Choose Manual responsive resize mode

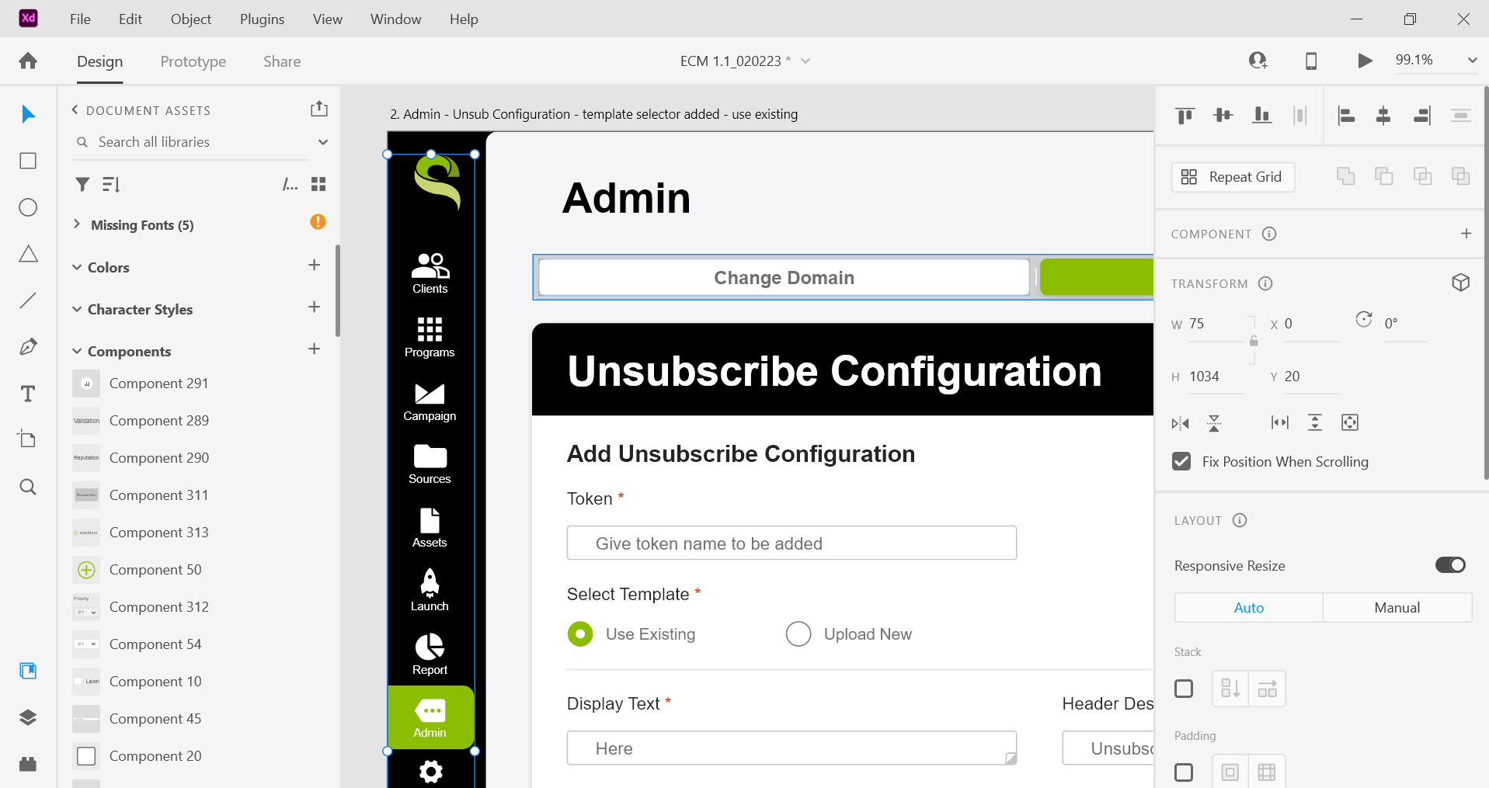pos(1397,608)
